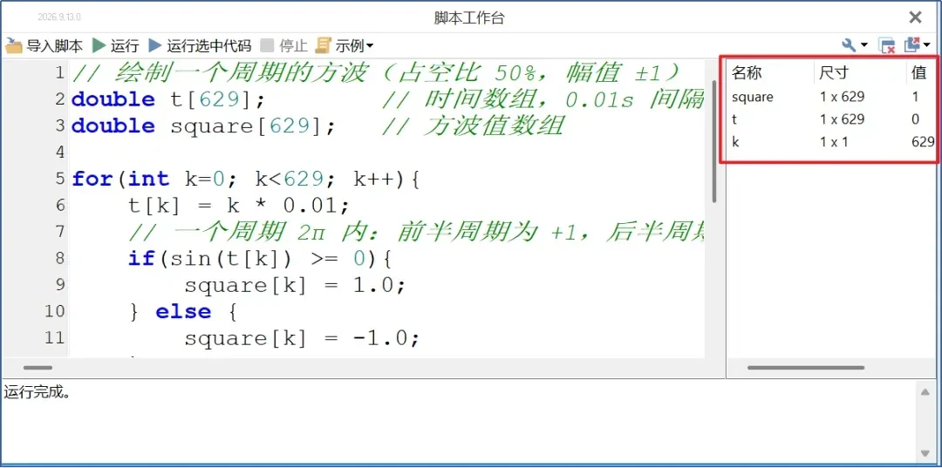Place cursor in line 2 double t[629]
The image size is (942, 468).
[x=167, y=99]
